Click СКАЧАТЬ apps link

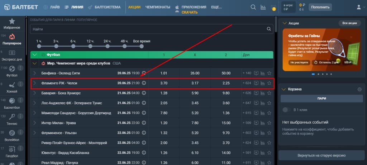click(x=190, y=12)
